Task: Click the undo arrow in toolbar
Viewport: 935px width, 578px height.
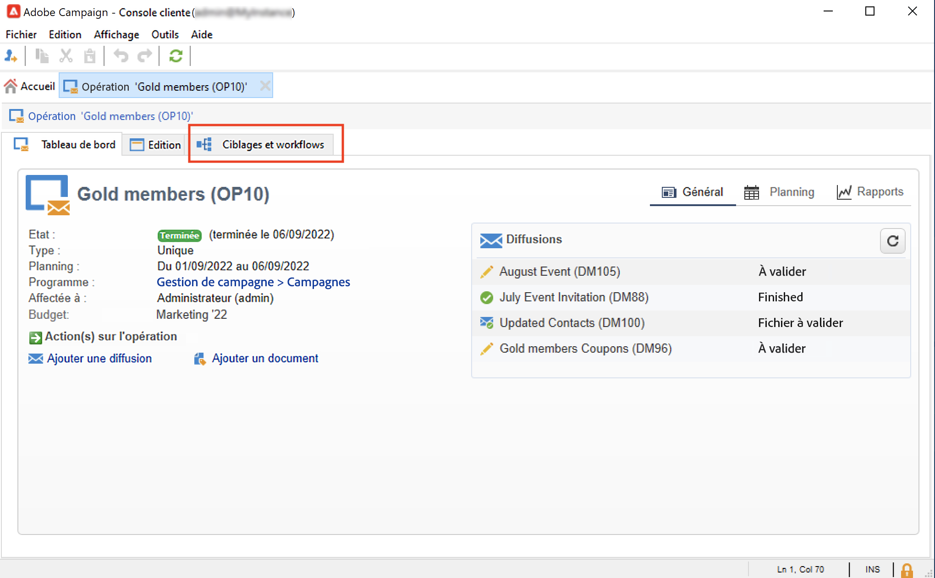Action: [x=121, y=56]
